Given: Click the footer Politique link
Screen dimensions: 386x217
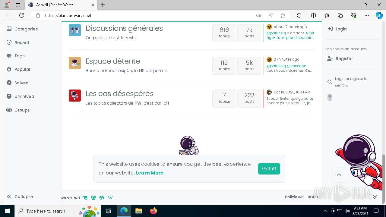Looking at the screenshot, I should click(294, 197).
